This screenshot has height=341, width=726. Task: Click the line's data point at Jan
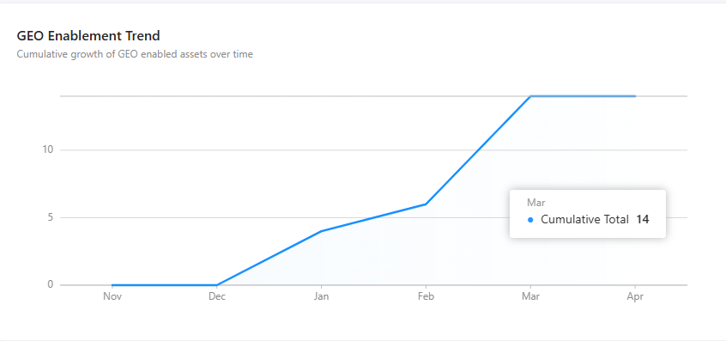click(321, 231)
